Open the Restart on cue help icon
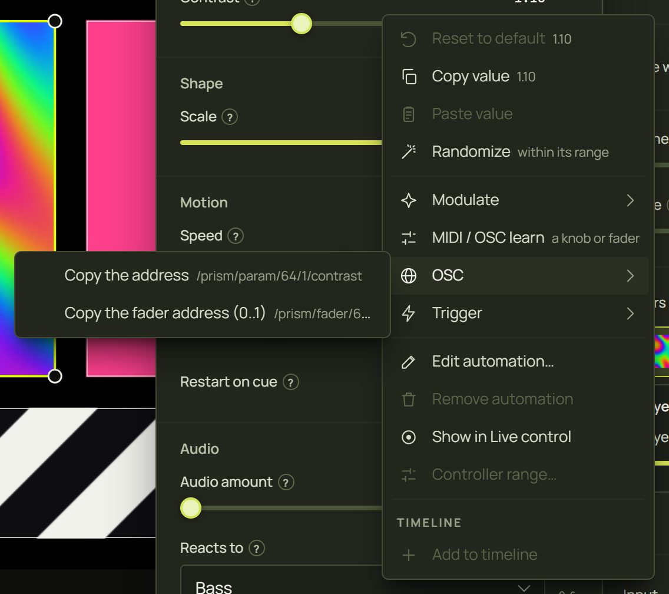The width and height of the screenshot is (669, 594). click(290, 382)
